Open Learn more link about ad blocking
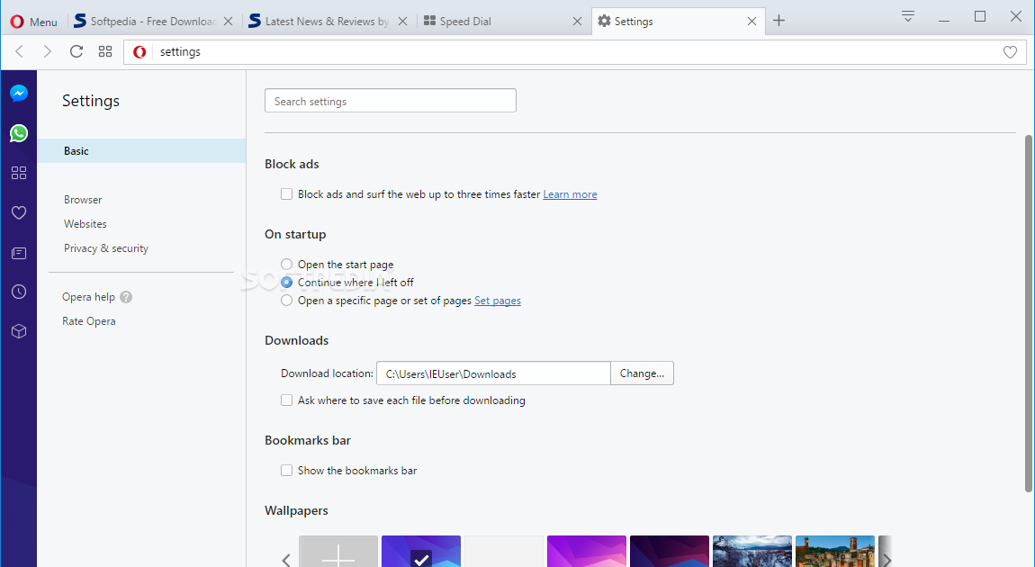1035x567 pixels. 570,194
